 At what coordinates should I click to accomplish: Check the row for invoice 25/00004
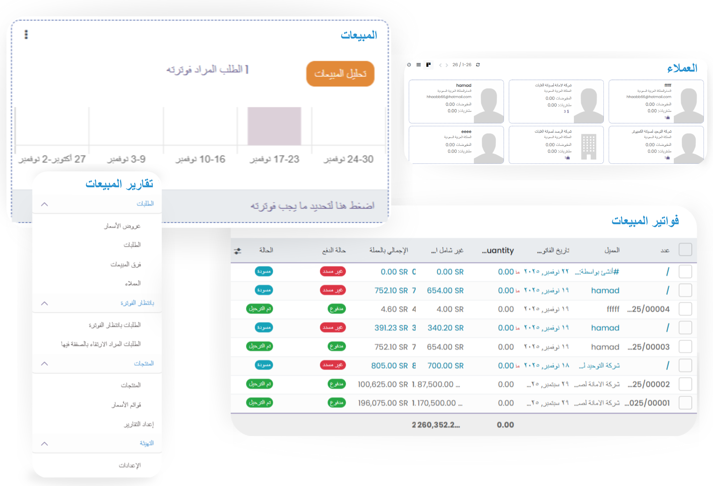(685, 309)
